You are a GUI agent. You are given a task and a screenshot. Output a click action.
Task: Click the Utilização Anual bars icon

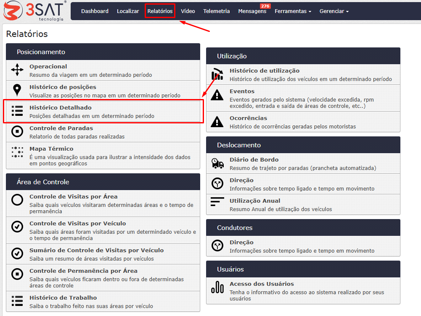tap(217, 201)
